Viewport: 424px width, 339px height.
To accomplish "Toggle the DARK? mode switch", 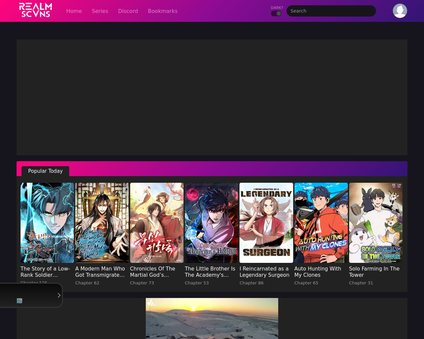I will 276,14.
